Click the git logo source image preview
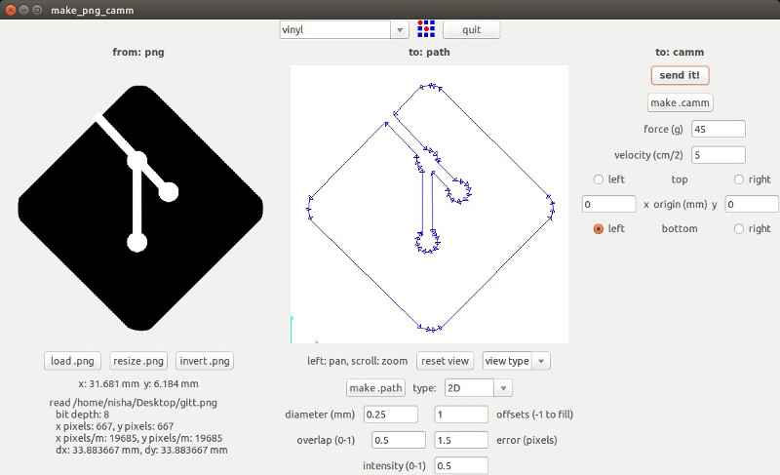Viewport: 780px width, 475px height. coord(140,208)
